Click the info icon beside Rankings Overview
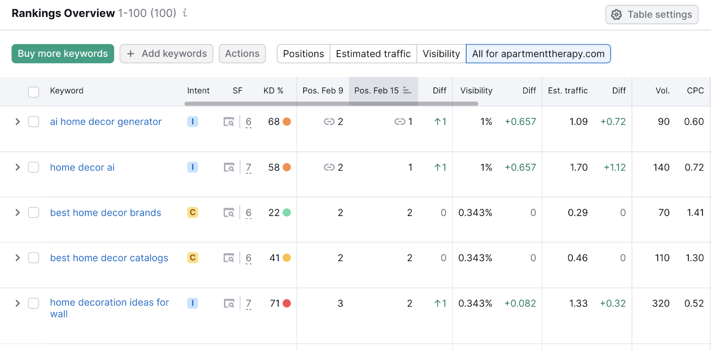This screenshot has height=350, width=711. (185, 13)
